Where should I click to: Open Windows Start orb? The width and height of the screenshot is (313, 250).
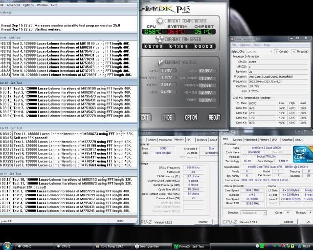pyautogui.click(x=7, y=246)
